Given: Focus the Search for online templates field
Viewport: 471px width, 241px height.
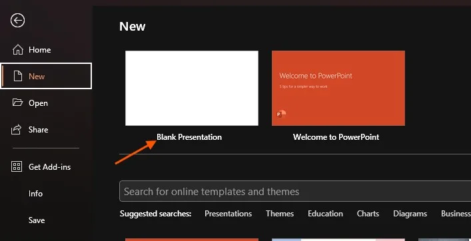Looking at the screenshot, I should pyautogui.click(x=295, y=191).
